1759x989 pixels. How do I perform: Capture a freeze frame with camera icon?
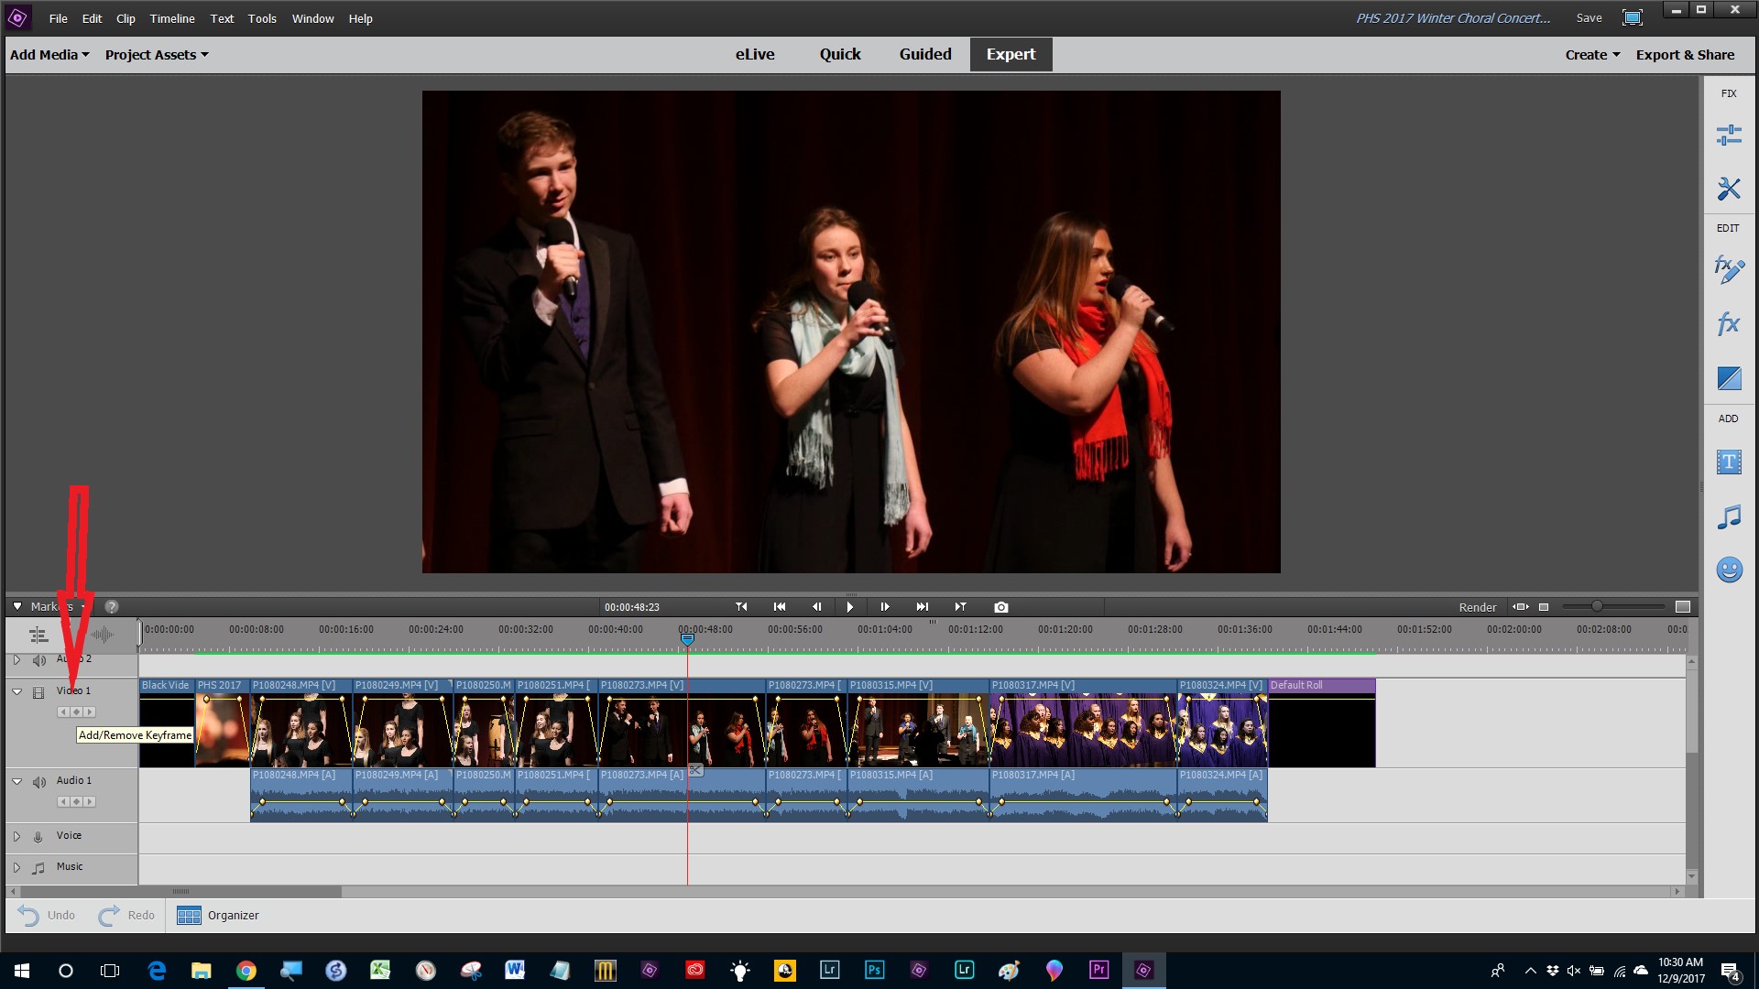click(1001, 607)
